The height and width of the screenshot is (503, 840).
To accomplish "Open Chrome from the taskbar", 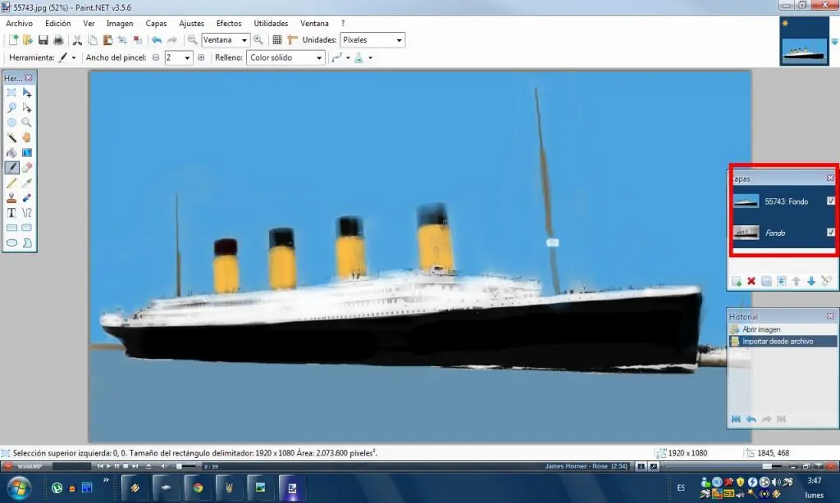I will (x=199, y=488).
